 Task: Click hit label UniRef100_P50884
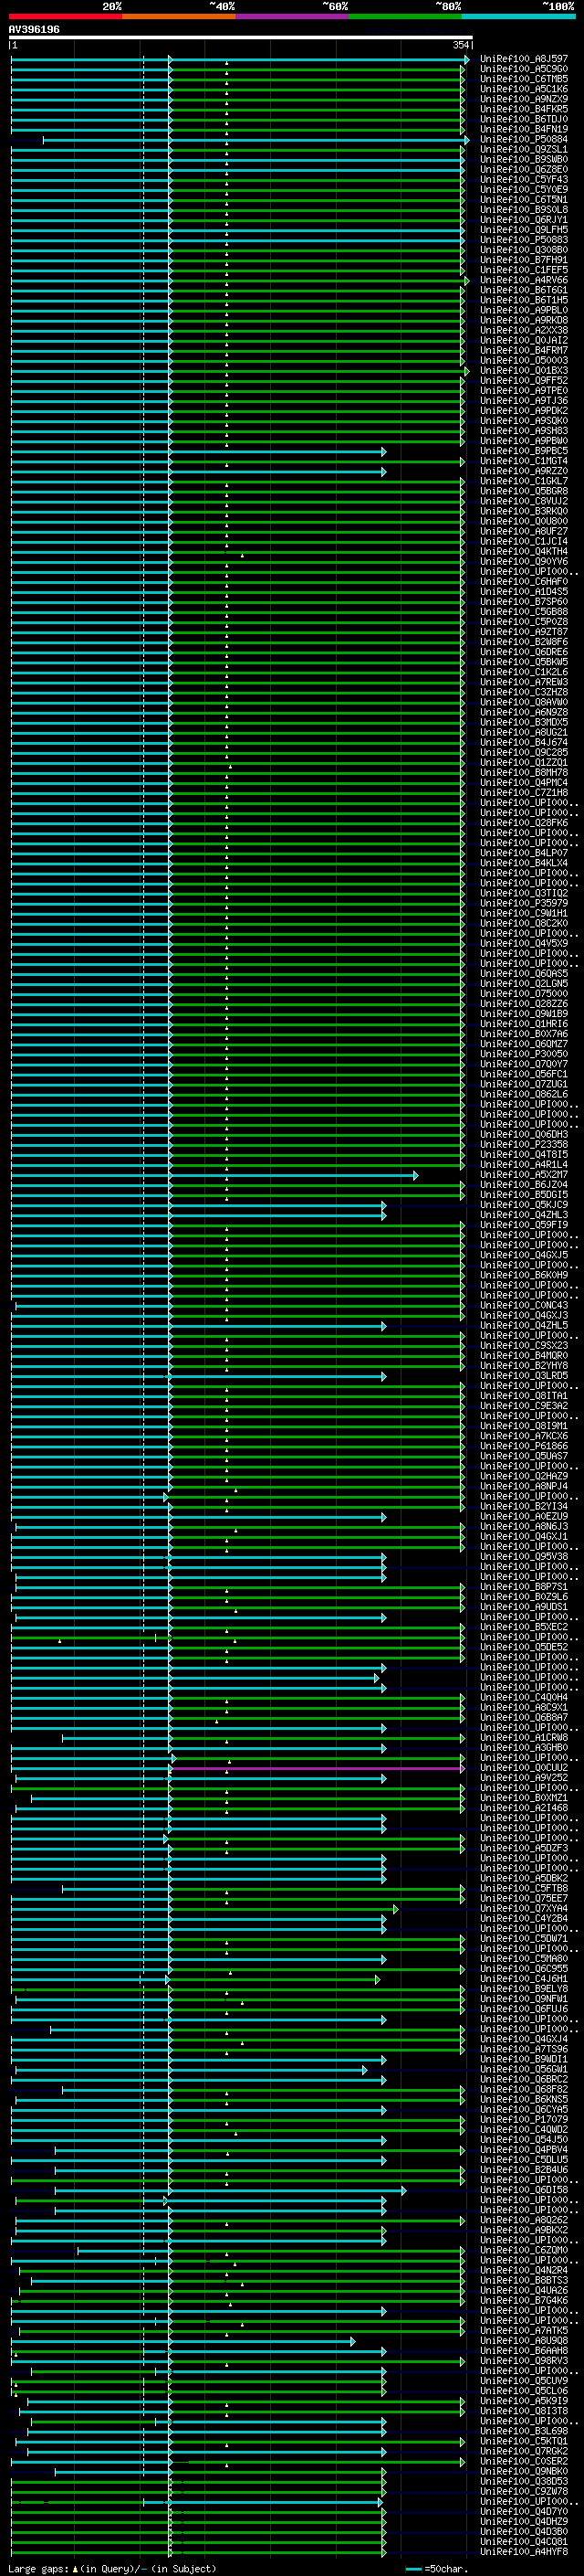pos(524,139)
